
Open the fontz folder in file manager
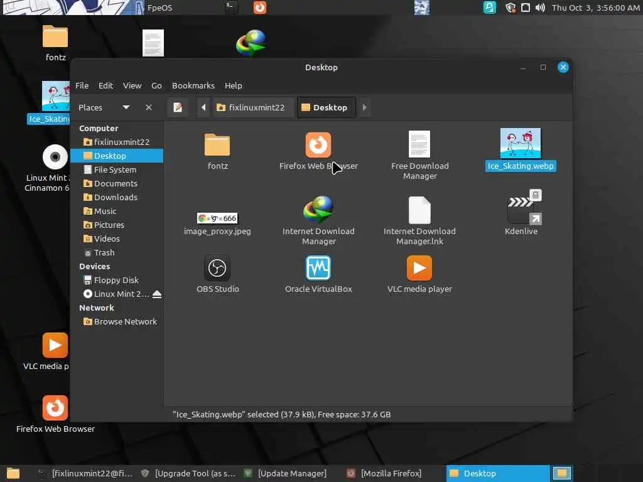coord(217,145)
